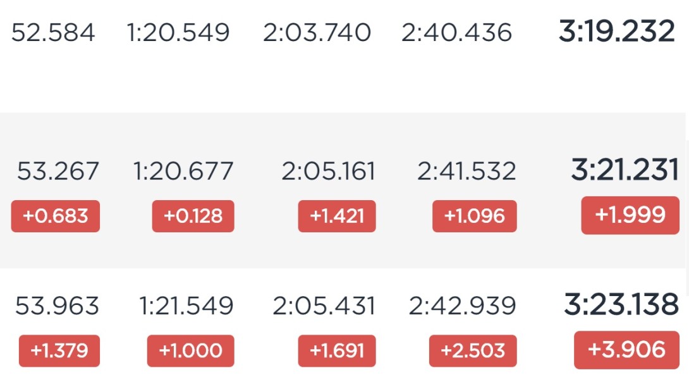The width and height of the screenshot is (689, 387).
Task: Click the 3:23.138 final time
Action: [621, 304]
